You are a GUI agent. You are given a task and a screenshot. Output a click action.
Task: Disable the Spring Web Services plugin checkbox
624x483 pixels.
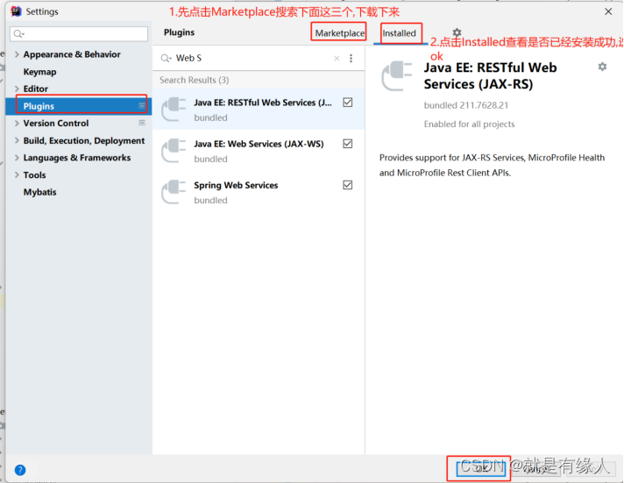[x=347, y=185]
